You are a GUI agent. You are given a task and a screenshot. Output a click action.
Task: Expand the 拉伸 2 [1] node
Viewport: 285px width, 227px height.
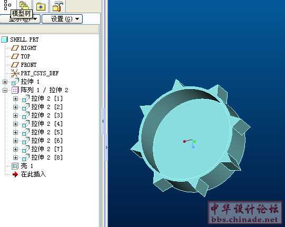click(x=16, y=98)
